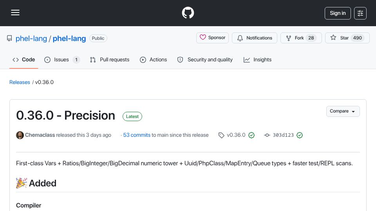The width and height of the screenshot is (376, 211).
Task: Open commit 303d123 link
Action: [283, 135]
